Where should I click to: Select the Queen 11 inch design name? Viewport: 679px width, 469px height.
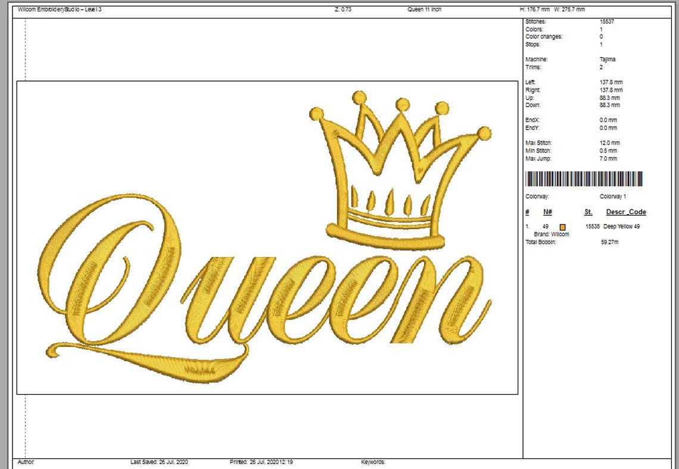coord(423,9)
